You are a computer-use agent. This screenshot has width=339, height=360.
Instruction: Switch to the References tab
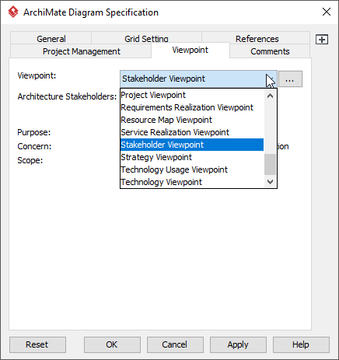[x=257, y=38]
